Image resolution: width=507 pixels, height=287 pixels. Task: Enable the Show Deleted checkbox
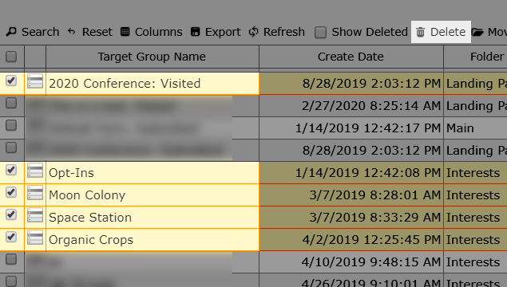320,32
